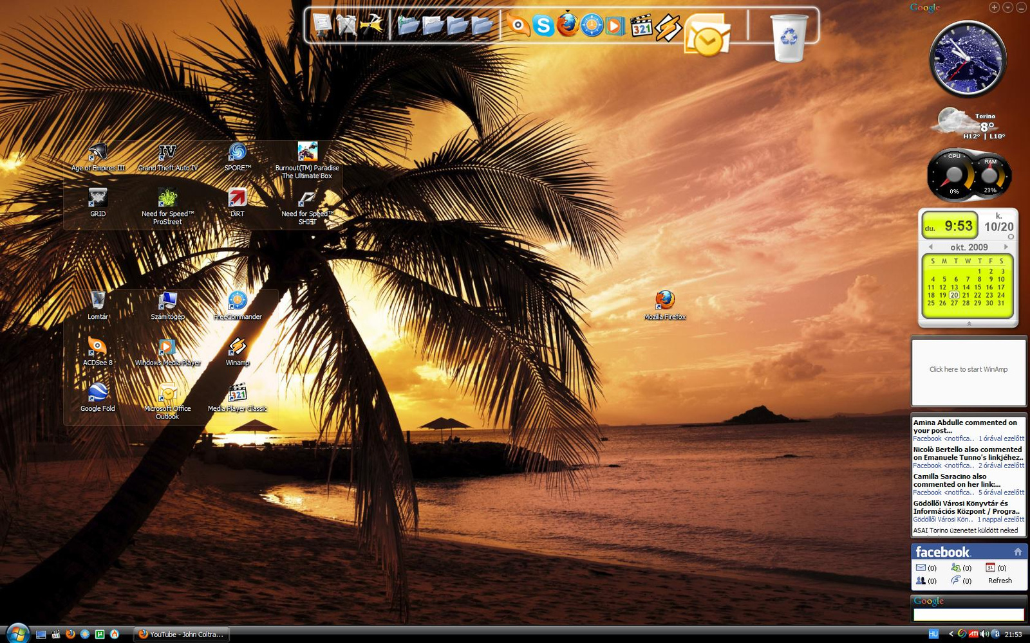The height and width of the screenshot is (643, 1030).
Task: Click the Skype icon in the dock
Action: 543,26
